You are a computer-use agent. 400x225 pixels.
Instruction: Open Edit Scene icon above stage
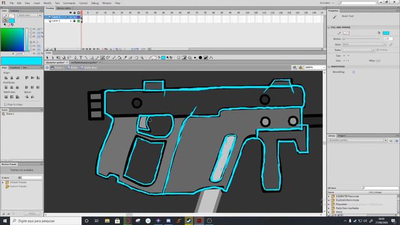(x=294, y=67)
